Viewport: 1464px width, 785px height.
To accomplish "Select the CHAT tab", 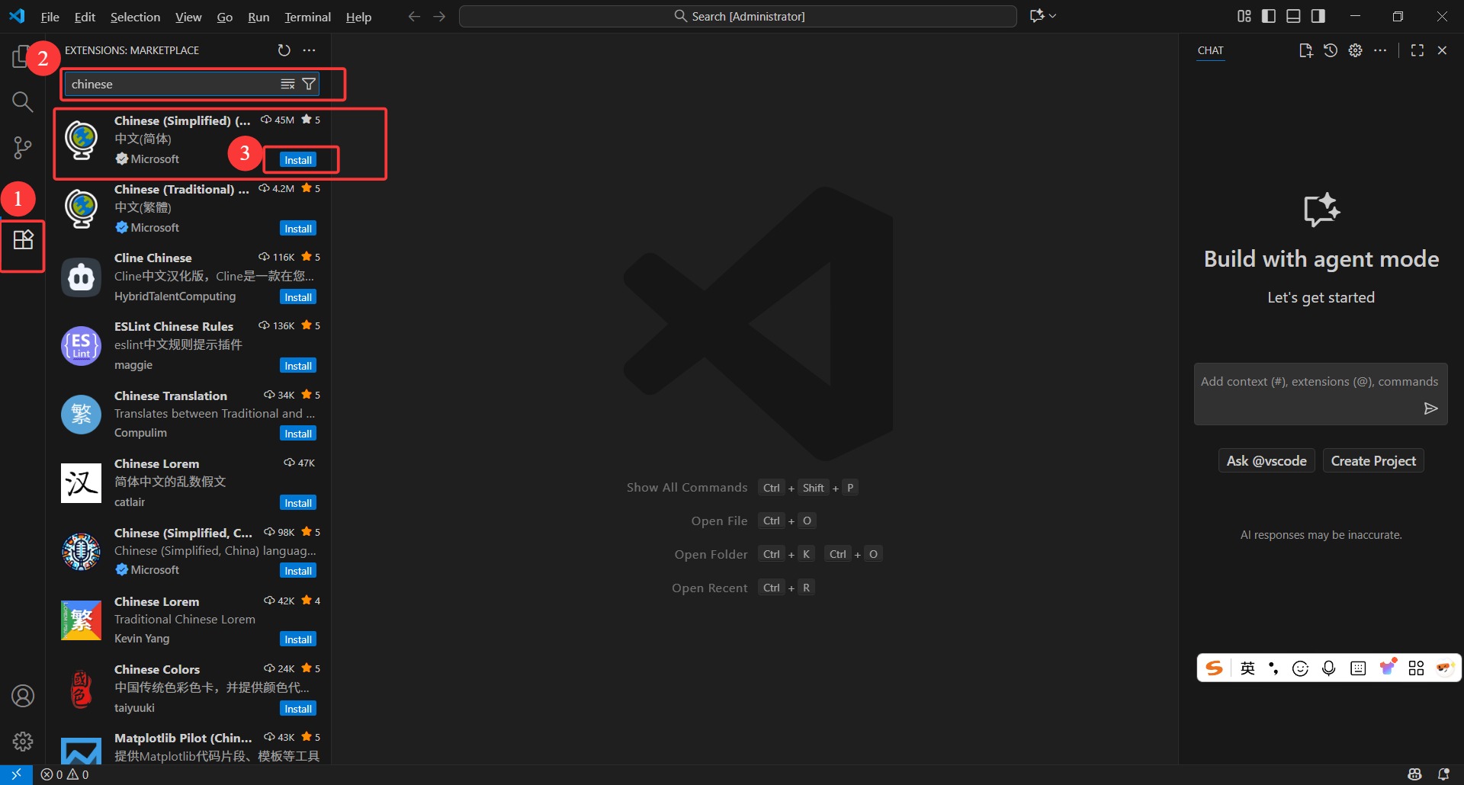I will click(x=1210, y=50).
